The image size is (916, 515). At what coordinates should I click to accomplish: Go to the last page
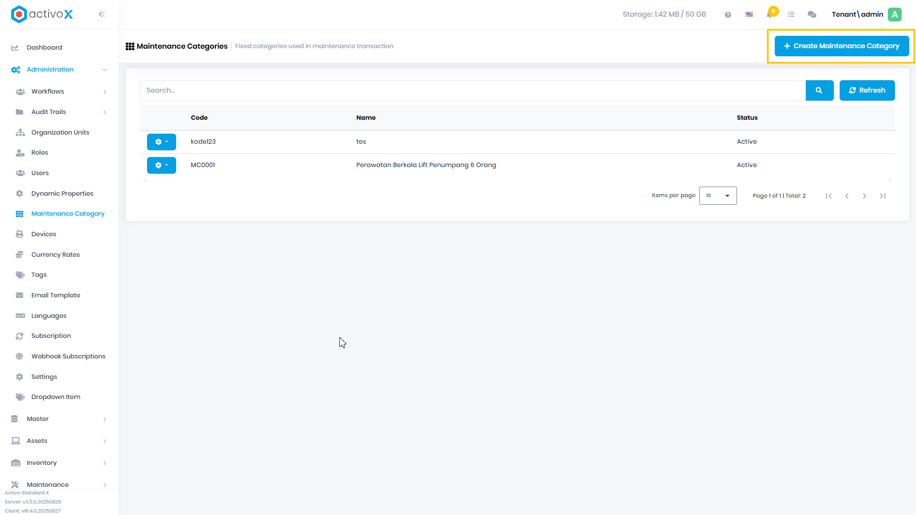click(883, 196)
